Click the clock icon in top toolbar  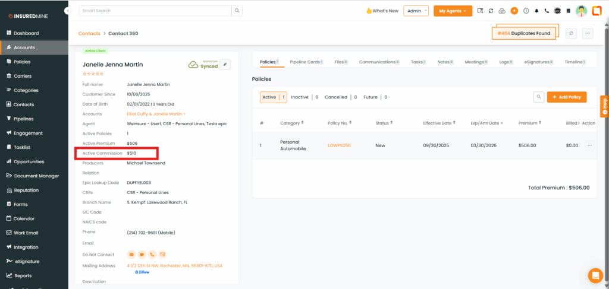click(526, 11)
